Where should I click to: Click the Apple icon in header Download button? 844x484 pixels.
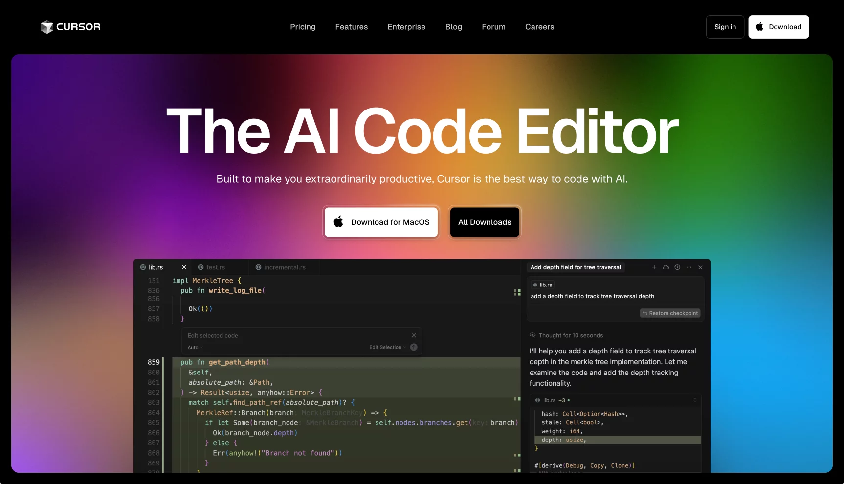coord(759,27)
